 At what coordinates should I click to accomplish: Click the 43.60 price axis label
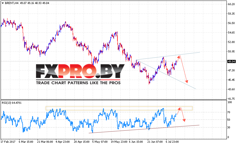(231, 89)
